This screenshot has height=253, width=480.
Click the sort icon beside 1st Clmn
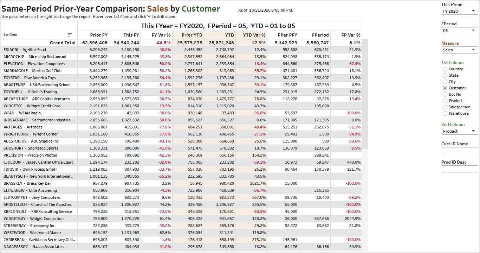tap(70, 35)
